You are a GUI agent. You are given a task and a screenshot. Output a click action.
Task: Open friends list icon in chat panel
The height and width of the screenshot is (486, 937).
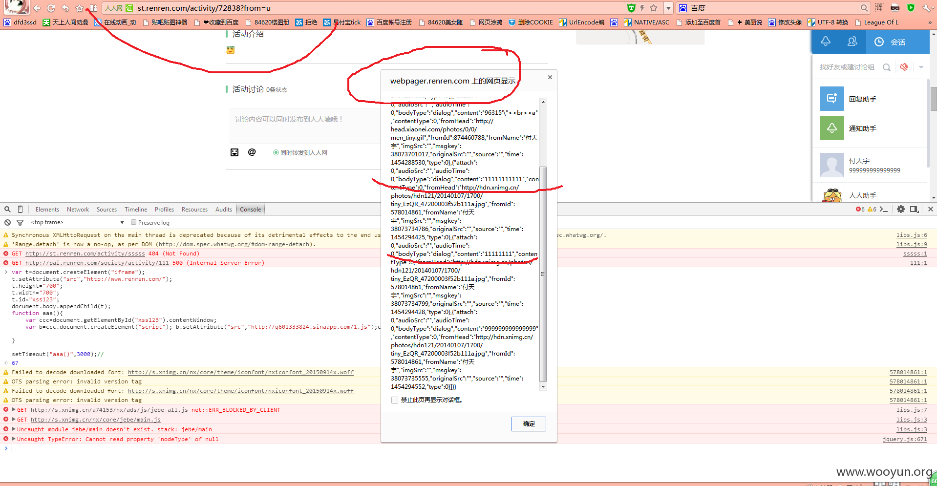(x=852, y=42)
